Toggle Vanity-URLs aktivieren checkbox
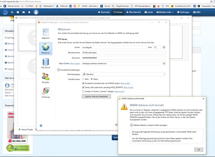215x157 pixels. [x=83, y=87]
